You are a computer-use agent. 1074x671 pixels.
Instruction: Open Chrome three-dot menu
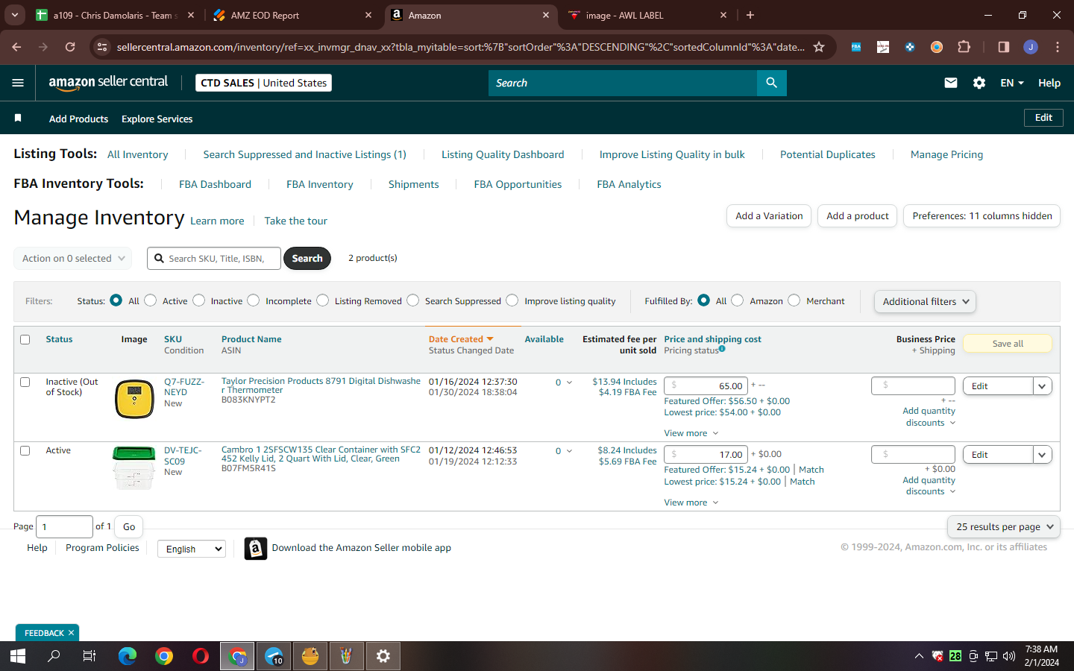tap(1057, 47)
